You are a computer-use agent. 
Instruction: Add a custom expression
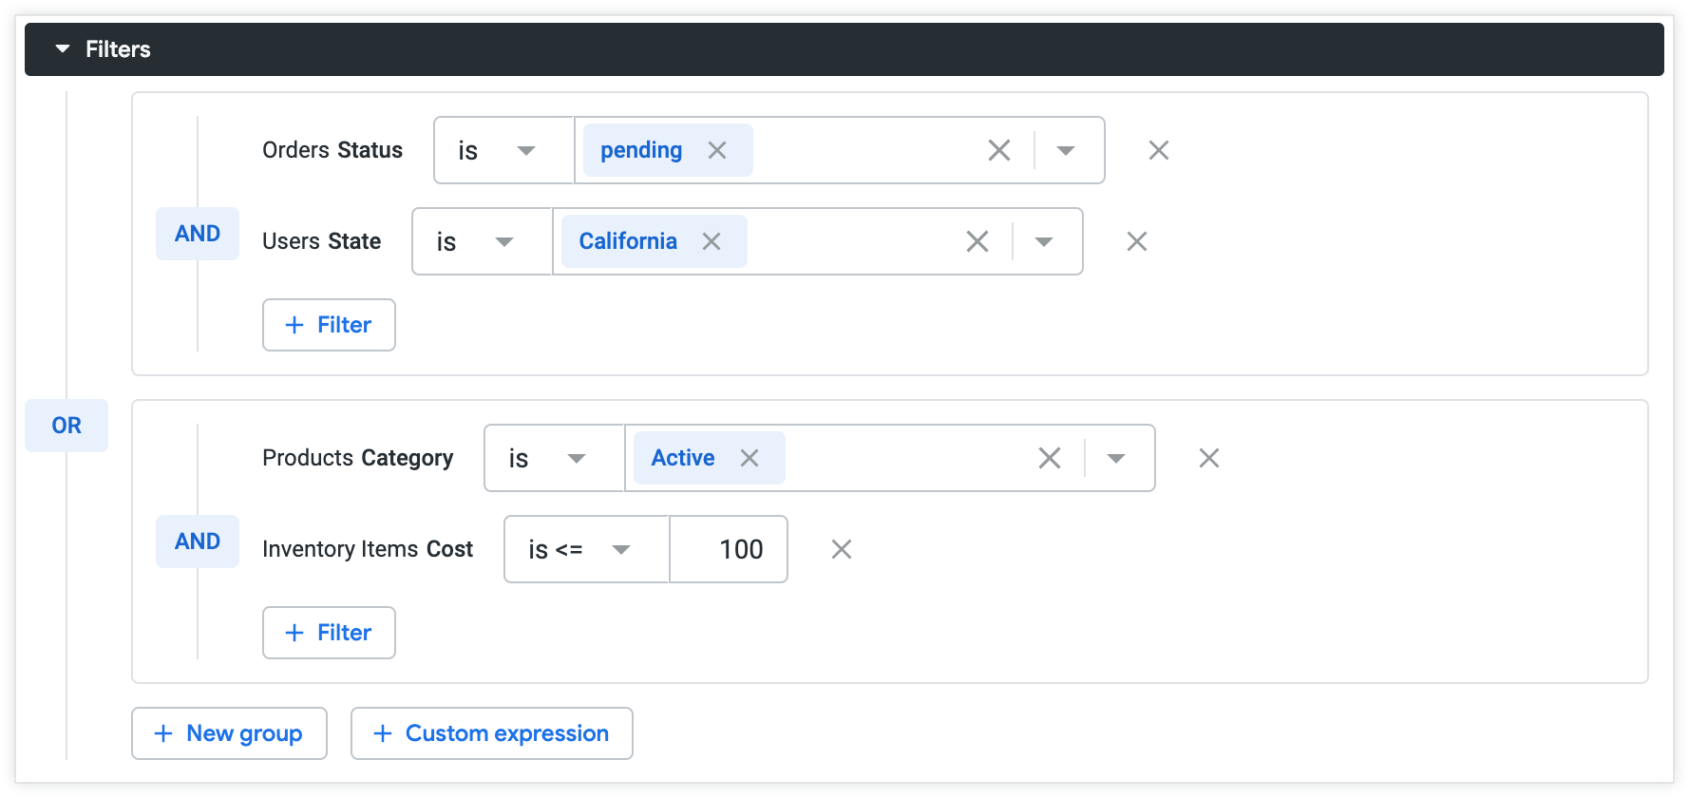[491, 733]
